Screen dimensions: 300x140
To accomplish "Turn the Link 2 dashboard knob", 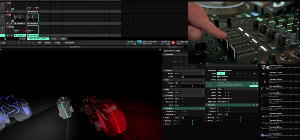I will coord(181,59).
